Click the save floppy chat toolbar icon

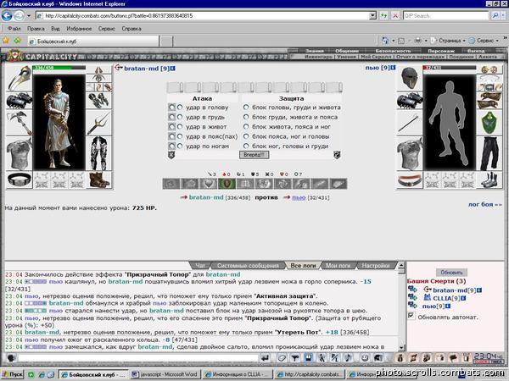click(308, 357)
